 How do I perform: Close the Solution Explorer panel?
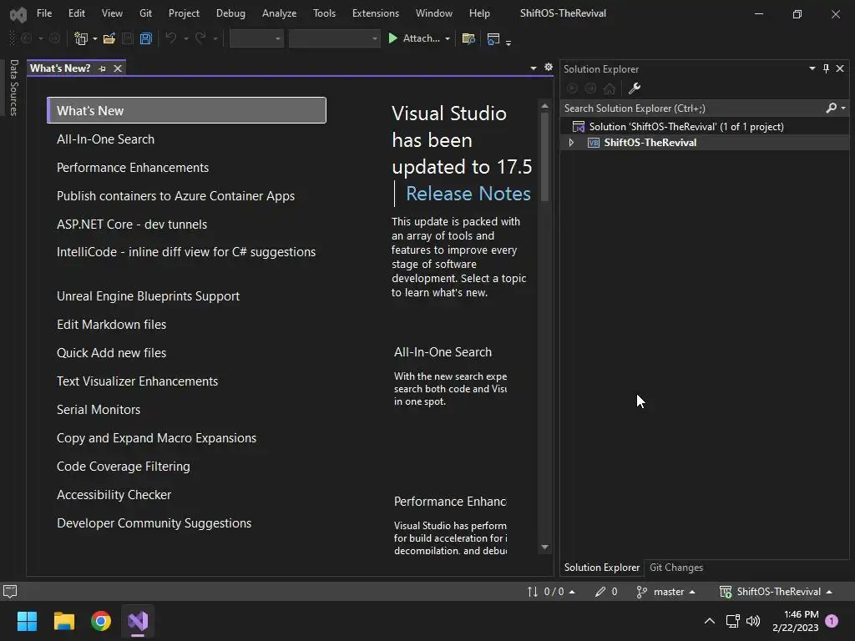coord(840,68)
